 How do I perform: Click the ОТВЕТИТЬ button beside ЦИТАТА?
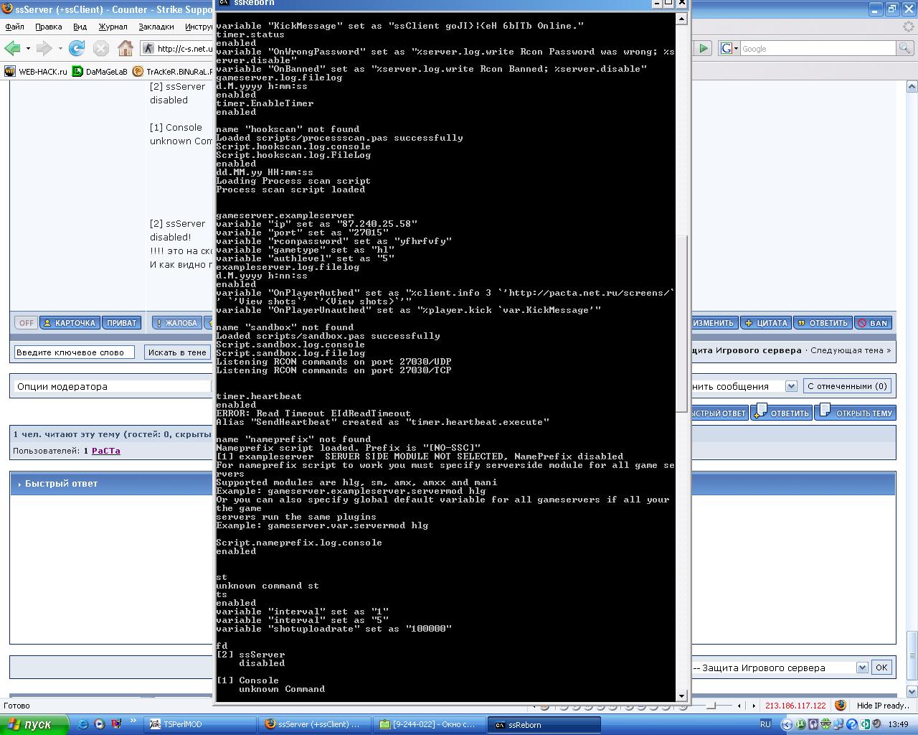pyautogui.click(x=823, y=323)
